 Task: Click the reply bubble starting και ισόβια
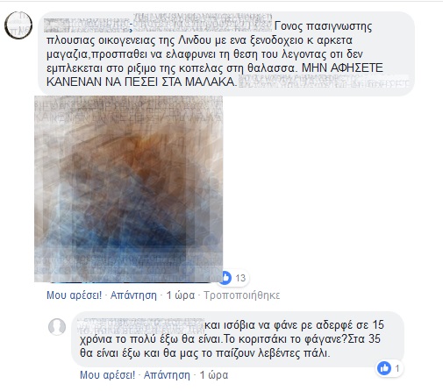tap(238, 339)
